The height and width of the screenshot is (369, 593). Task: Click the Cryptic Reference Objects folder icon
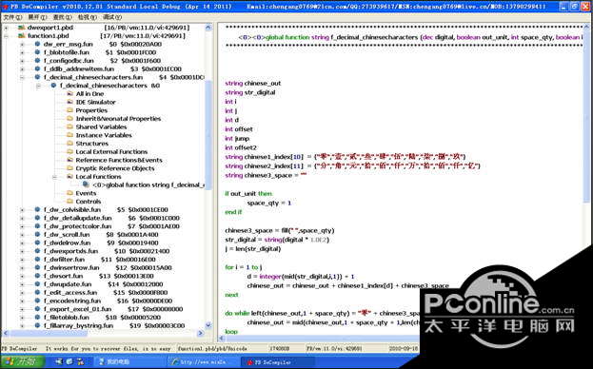(x=70, y=168)
